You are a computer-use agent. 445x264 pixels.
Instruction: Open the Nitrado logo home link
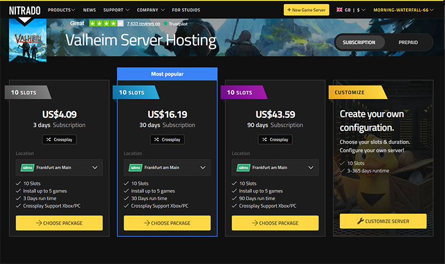pos(25,11)
